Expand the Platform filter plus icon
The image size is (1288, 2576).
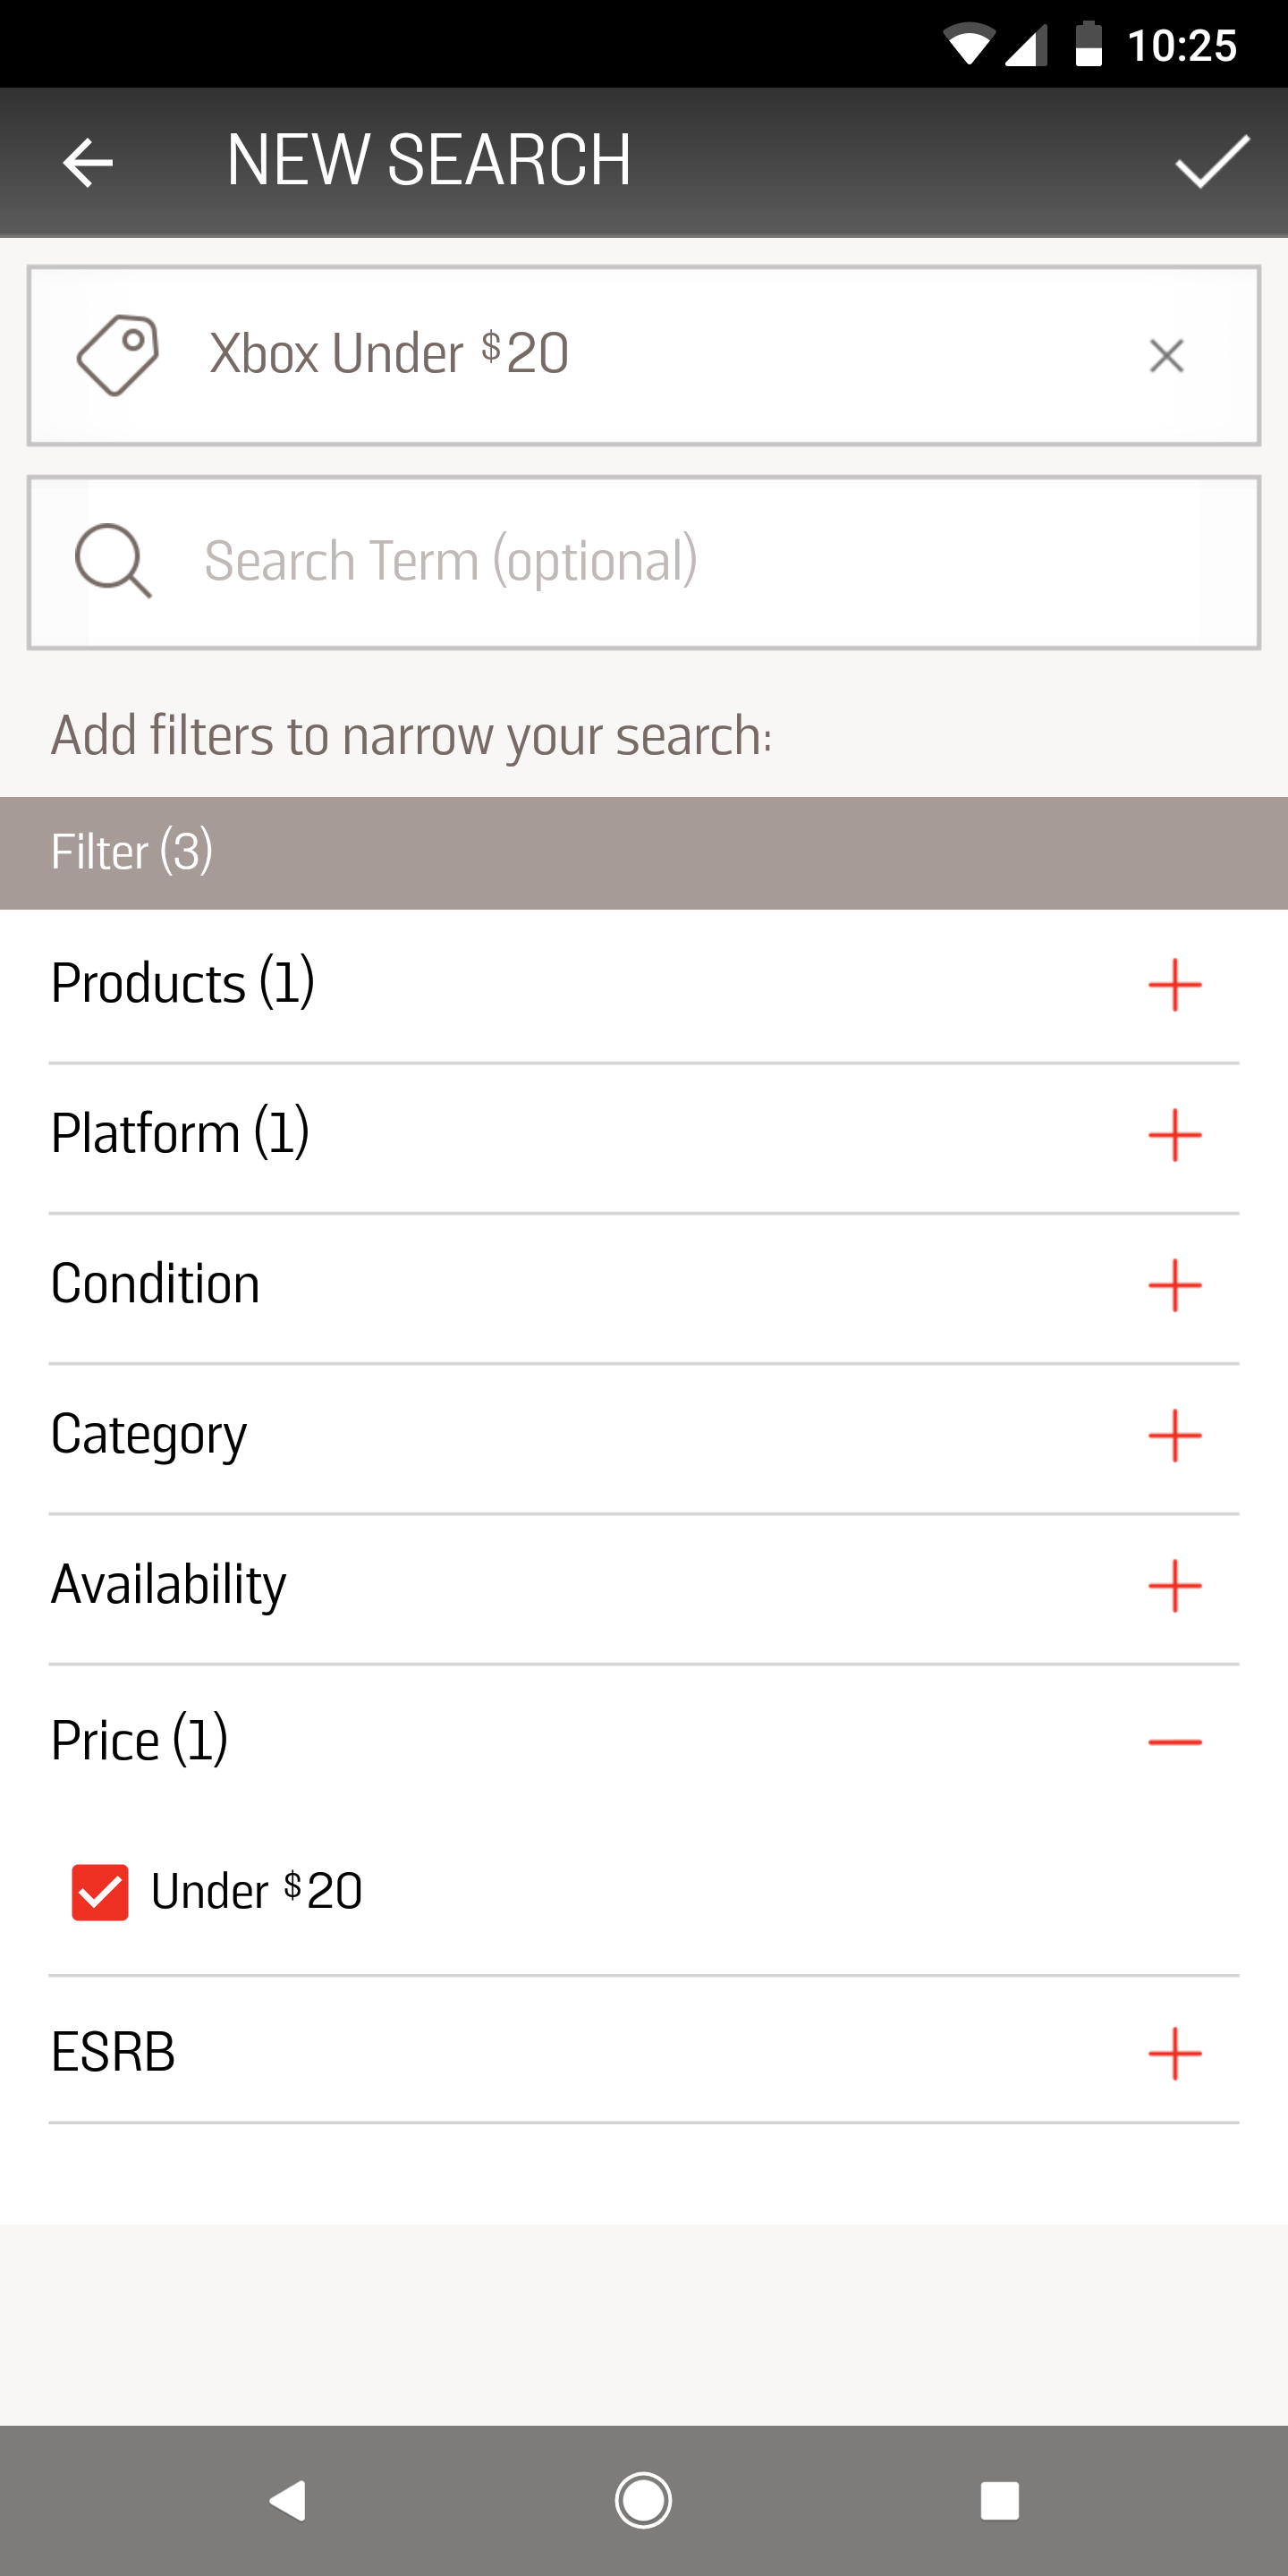click(x=1174, y=1135)
